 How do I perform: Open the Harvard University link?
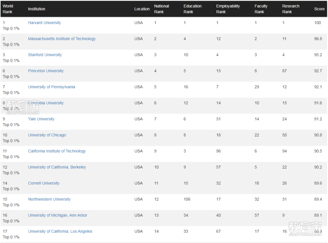point(44,22)
